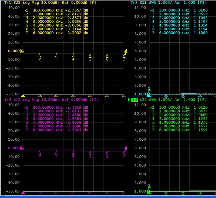The height and width of the screenshot is (198, 216).
Task: Click the solid yellow start triangle on the Tr1 bottom axis
Action: point(23,96)
